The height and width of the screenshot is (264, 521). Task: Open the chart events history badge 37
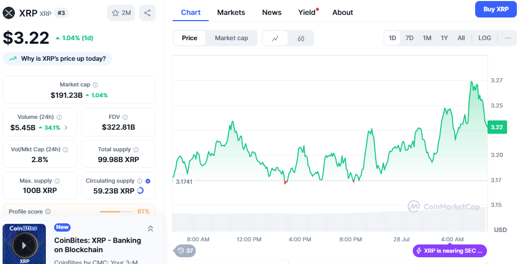(x=184, y=251)
